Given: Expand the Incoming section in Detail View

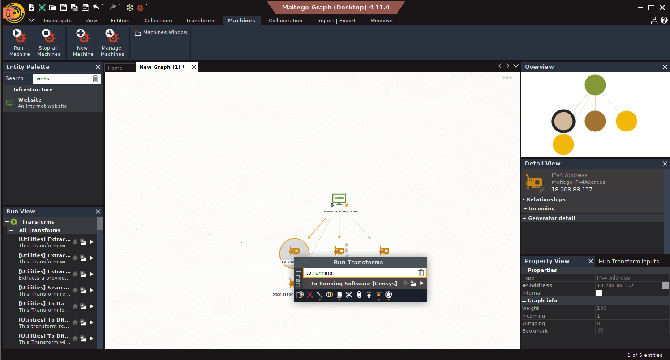Looking at the screenshot, I should pos(525,208).
